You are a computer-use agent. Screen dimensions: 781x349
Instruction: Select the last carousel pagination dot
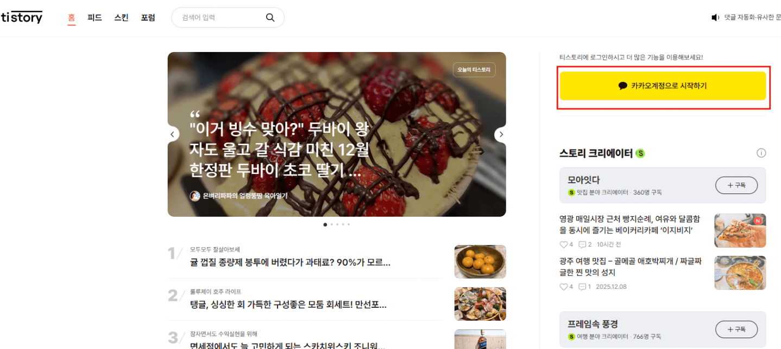tap(349, 224)
